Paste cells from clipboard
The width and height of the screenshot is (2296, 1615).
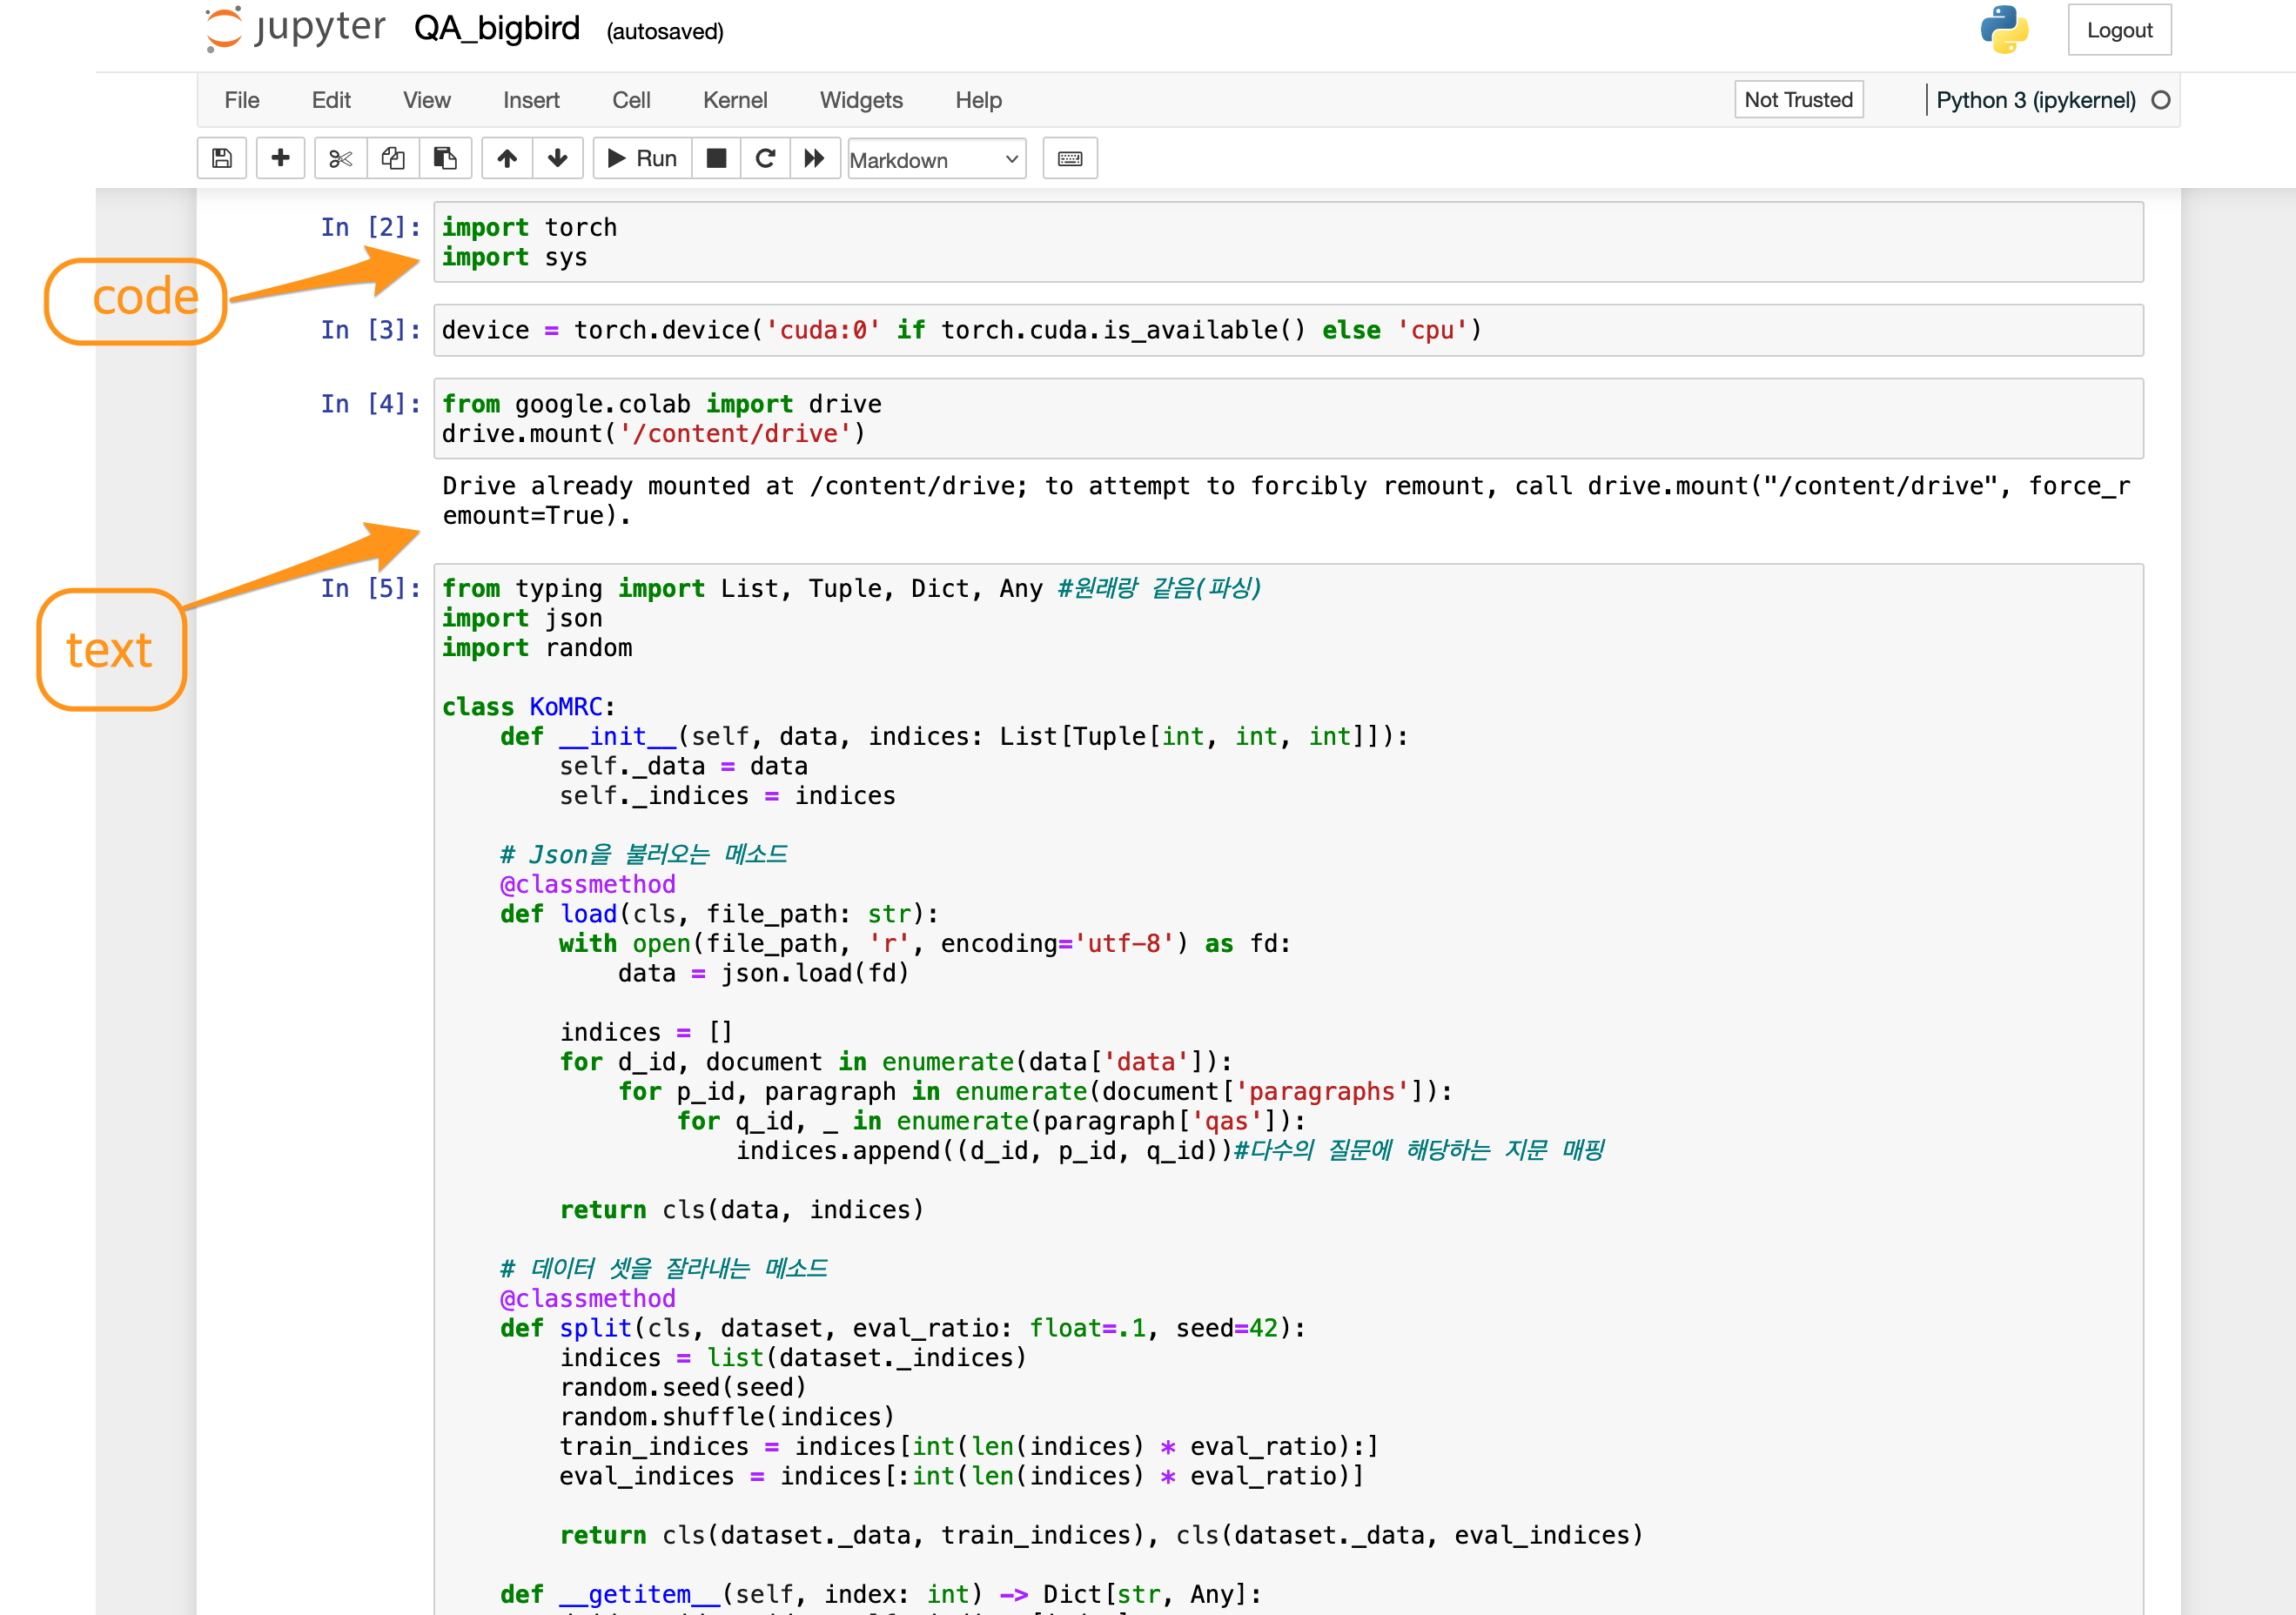[x=446, y=158]
